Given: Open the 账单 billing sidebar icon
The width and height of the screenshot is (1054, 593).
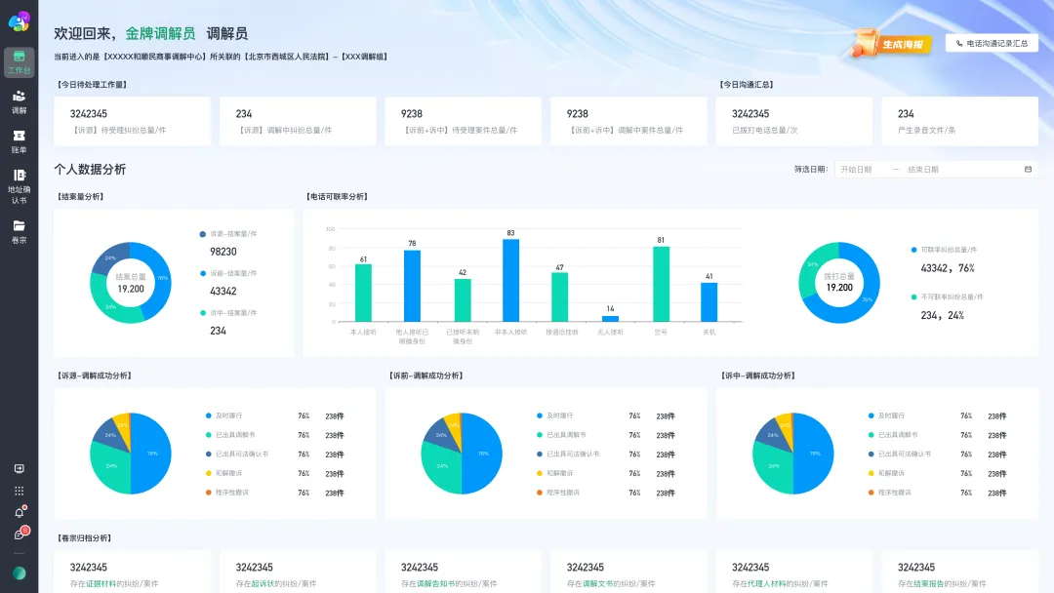Looking at the screenshot, I should (x=19, y=141).
